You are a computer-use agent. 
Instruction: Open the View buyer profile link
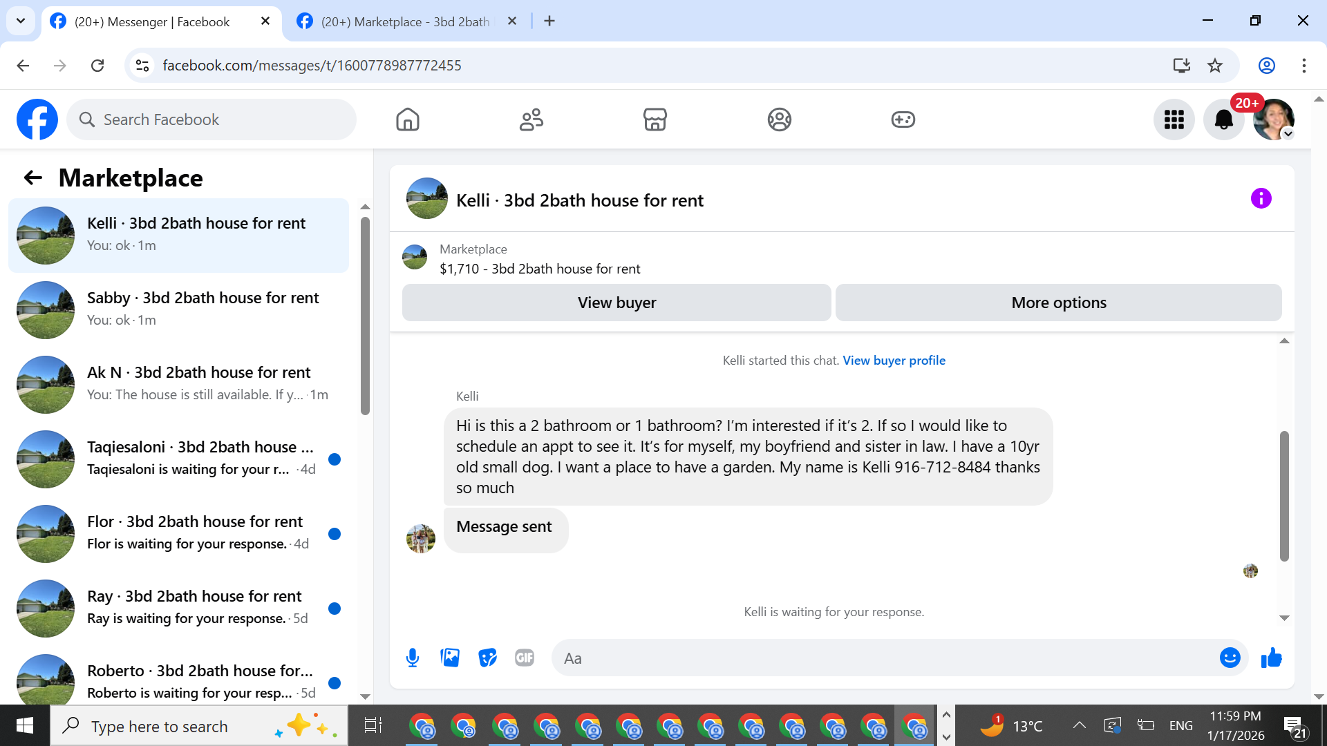tap(894, 361)
